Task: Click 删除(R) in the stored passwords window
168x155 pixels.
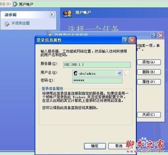Action: point(149,72)
